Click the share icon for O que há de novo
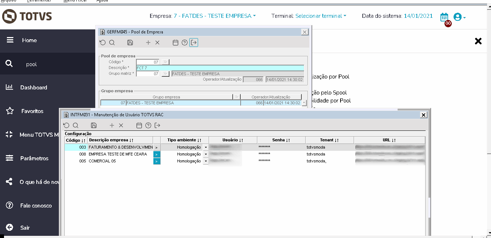 9,182
